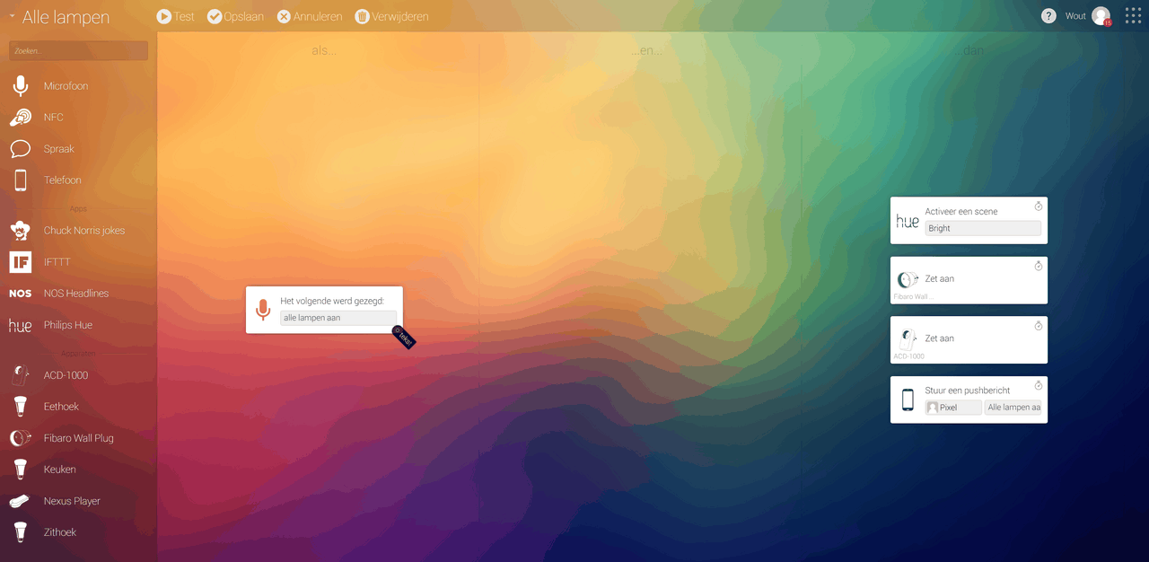1149x562 pixels.
Task: Focus the Zoeken search field
Action: coord(78,51)
